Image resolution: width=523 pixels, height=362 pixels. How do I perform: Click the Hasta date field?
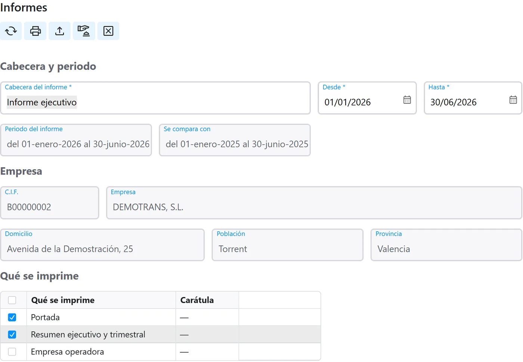point(473,98)
